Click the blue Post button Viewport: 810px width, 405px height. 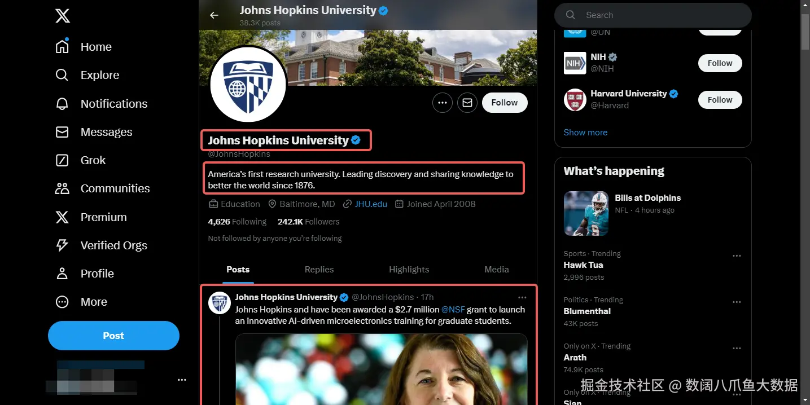[113, 336]
